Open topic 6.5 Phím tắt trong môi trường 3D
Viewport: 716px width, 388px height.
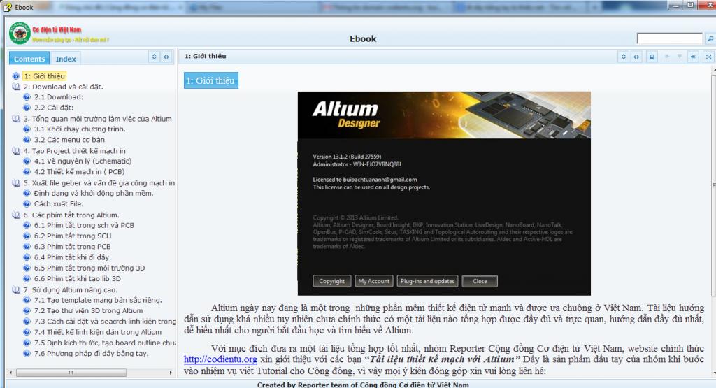tap(89, 268)
